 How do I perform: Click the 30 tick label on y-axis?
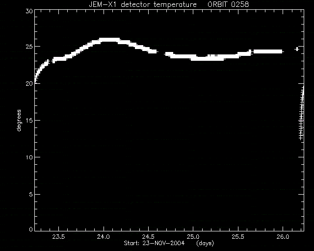click(29, 11)
